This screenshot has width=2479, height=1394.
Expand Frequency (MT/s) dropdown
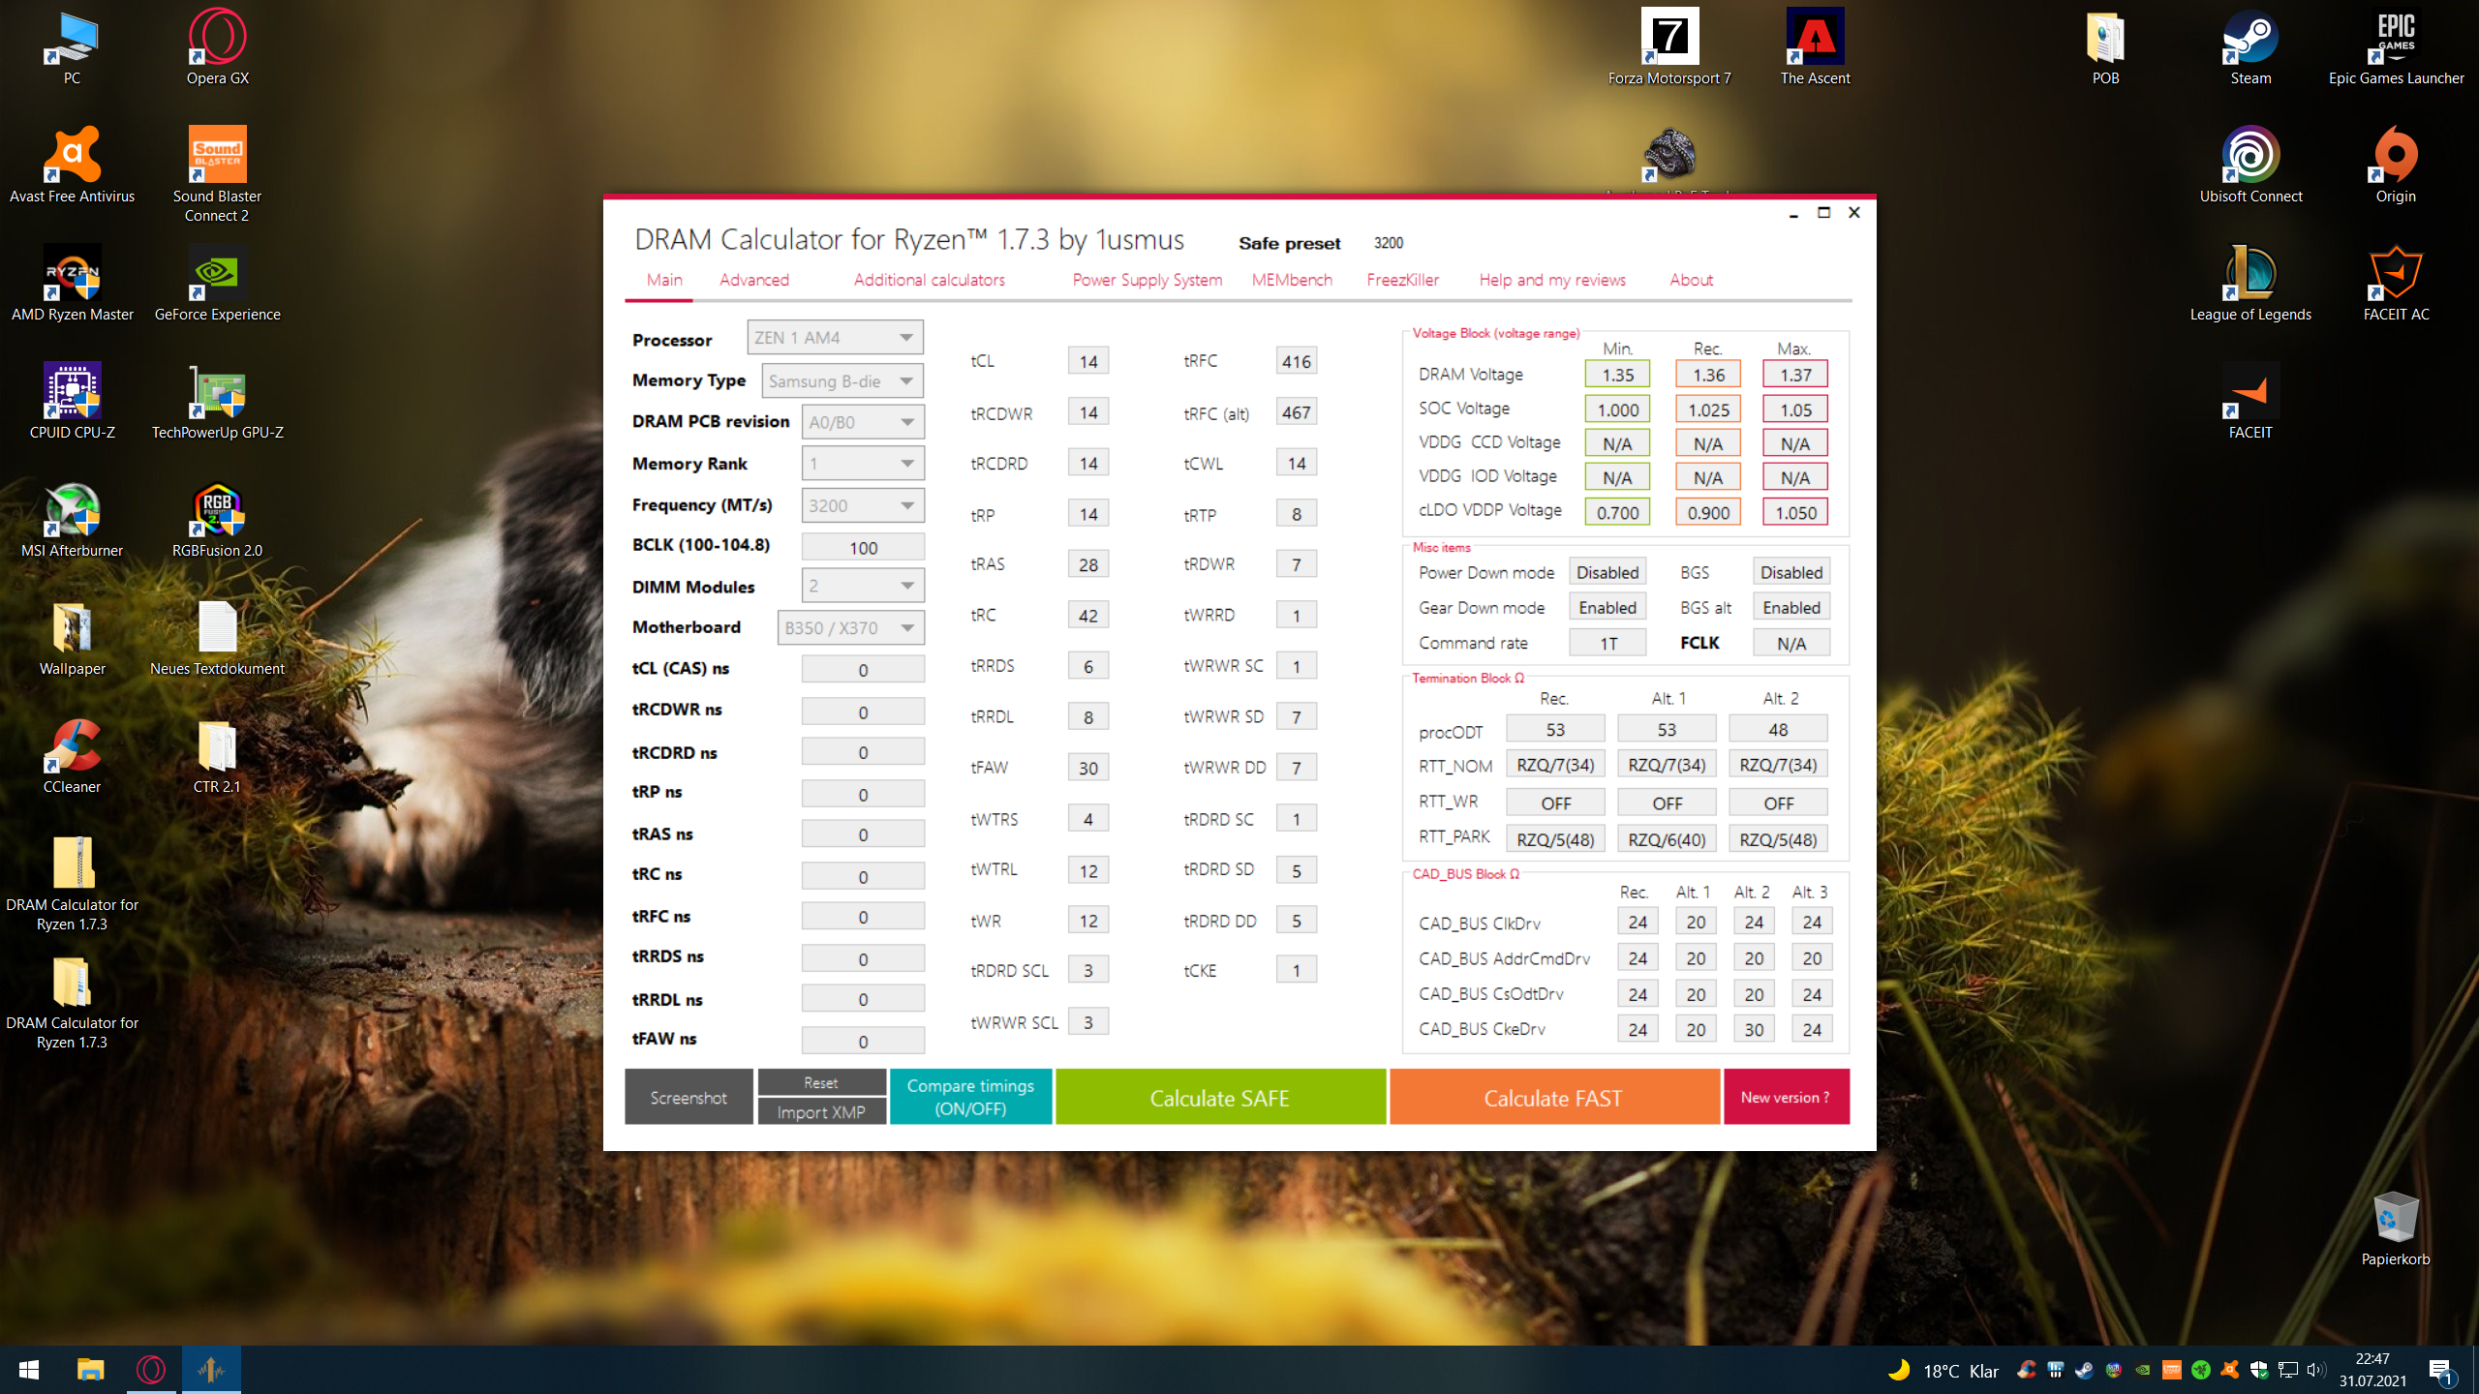point(862,505)
